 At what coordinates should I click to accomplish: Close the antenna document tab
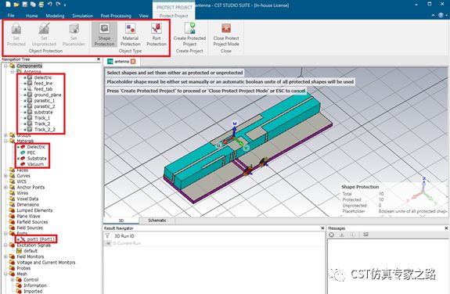[133, 62]
